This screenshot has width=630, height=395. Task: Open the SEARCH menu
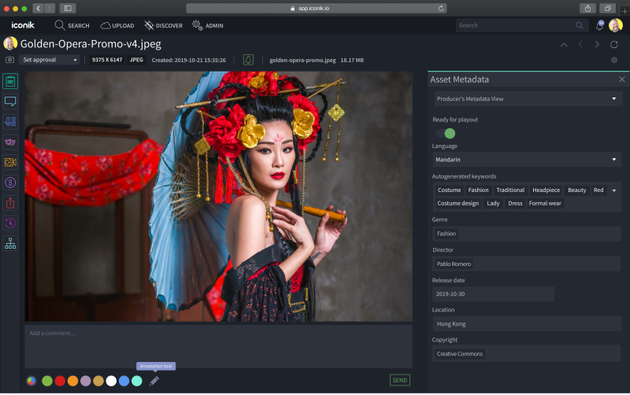pos(72,25)
